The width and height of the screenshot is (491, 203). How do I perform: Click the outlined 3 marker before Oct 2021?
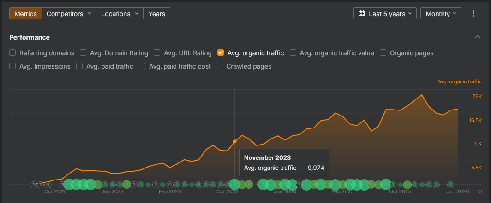62,185
